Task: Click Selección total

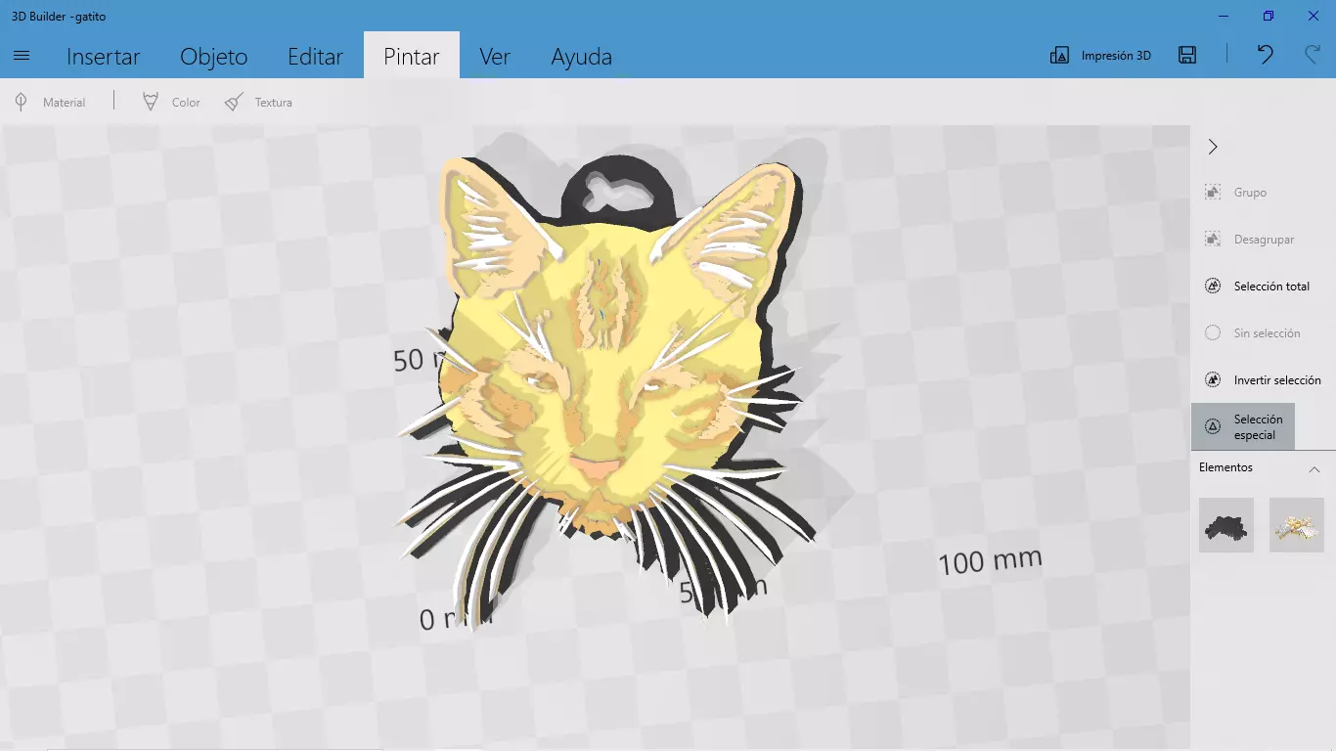Action: [1258, 287]
